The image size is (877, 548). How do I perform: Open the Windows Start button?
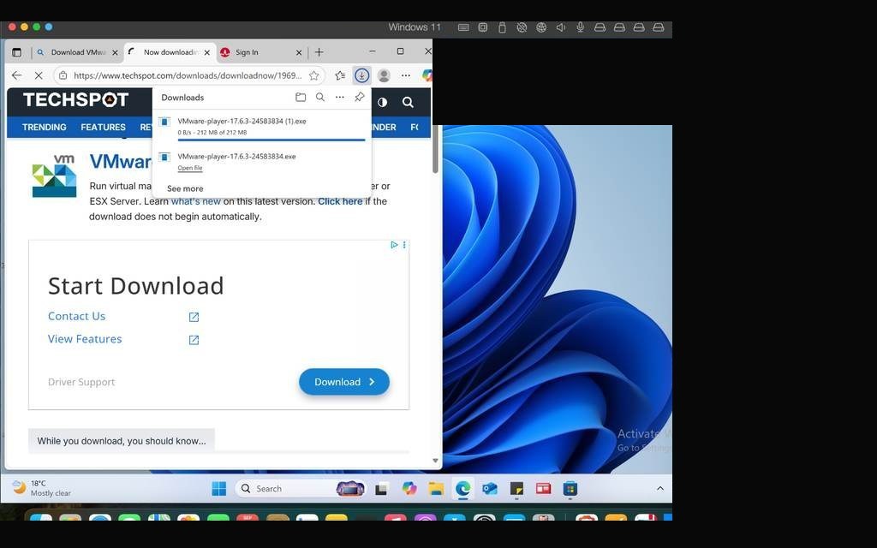219,489
